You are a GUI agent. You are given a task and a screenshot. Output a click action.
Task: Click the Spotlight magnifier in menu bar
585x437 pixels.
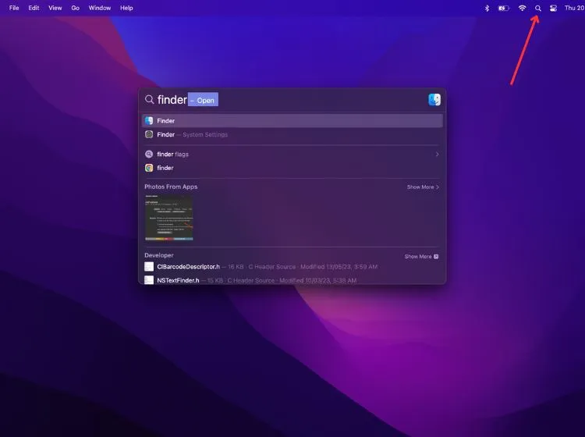pyautogui.click(x=537, y=9)
